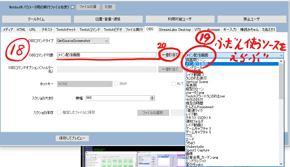This screenshot has width=290, height=167.
Task: Switch to the メディア tab
Action: tap(8, 29)
